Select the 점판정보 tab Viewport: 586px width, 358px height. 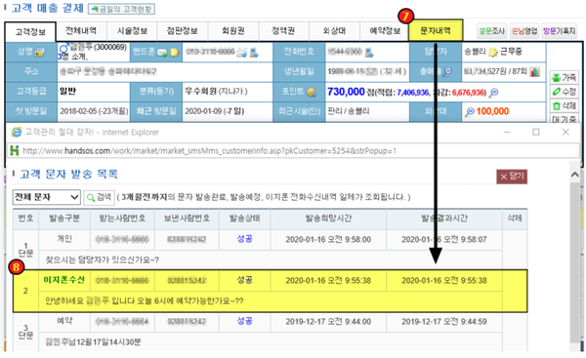(x=183, y=31)
